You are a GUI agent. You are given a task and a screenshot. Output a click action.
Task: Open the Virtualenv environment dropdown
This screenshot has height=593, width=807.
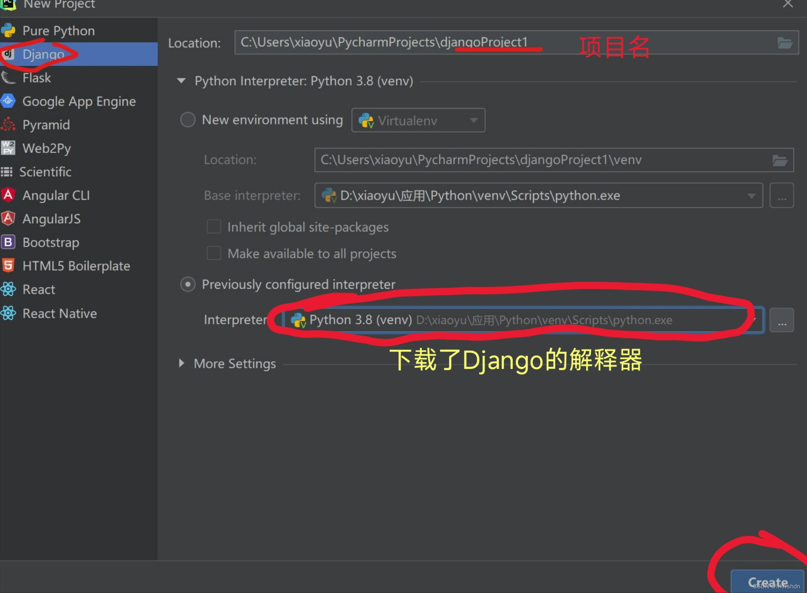click(x=418, y=121)
